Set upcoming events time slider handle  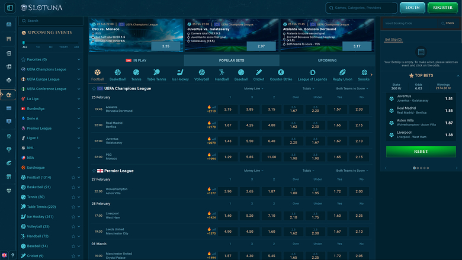click(x=24, y=43)
